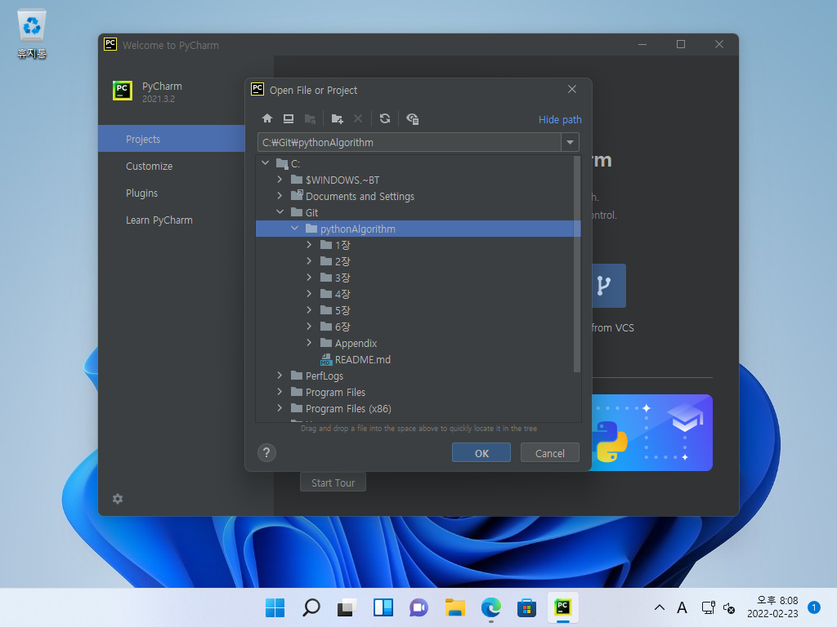Select the 4장 folder
Viewport: 837px width, 627px height.
(334, 294)
